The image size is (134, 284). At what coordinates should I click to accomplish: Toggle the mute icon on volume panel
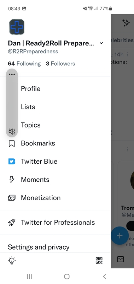[x=12, y=131]
